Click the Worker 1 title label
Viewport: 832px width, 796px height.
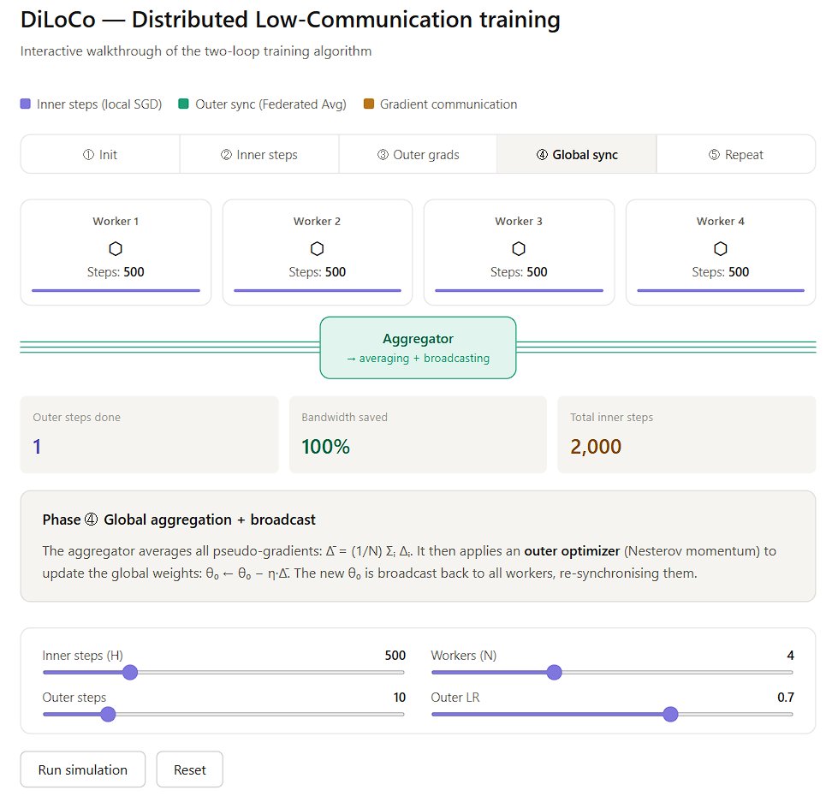pyautogui.click(x=116, y=222)
